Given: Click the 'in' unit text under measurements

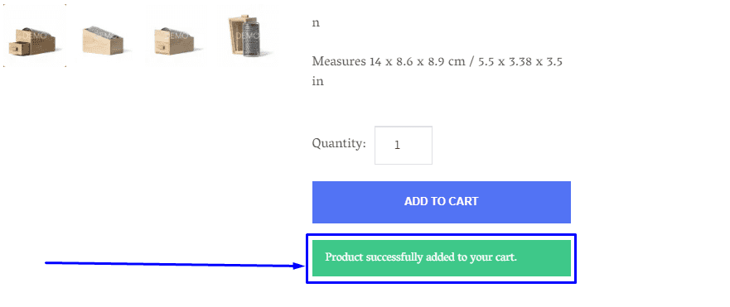Looking at the screenshot, I should tap(317, 81).
